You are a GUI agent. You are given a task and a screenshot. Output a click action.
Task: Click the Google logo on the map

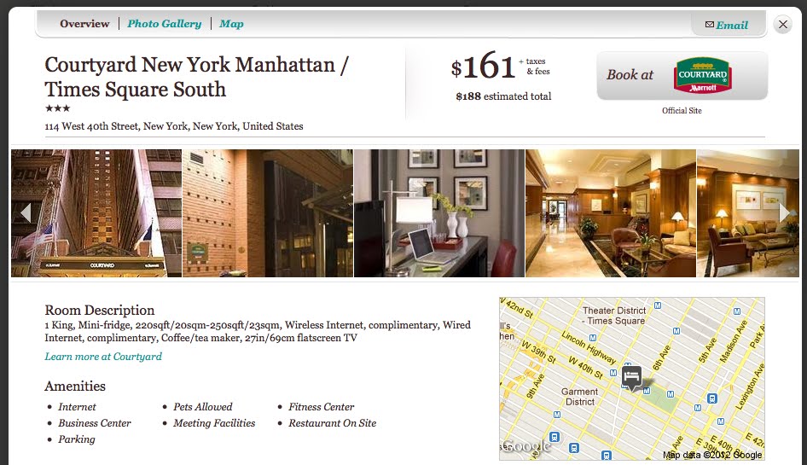526,446
